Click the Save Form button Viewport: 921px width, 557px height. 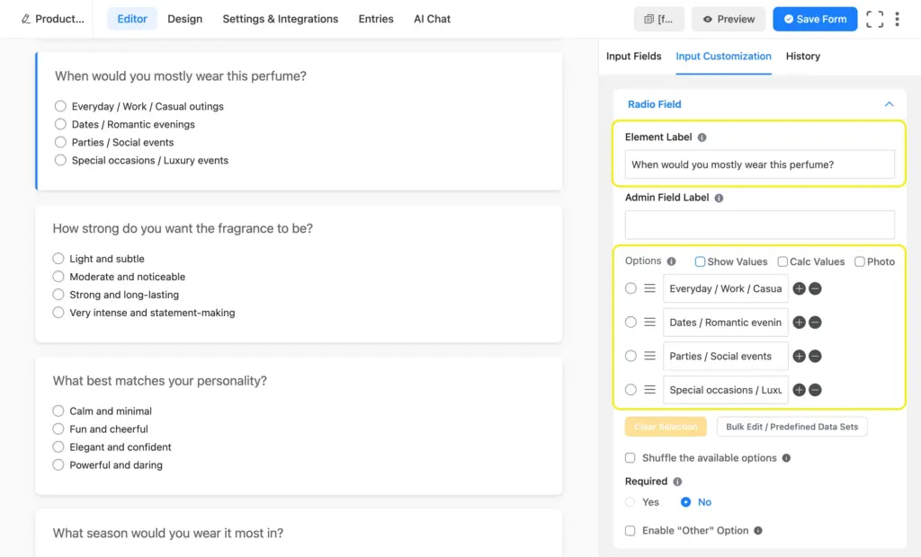tap(815, 19)
